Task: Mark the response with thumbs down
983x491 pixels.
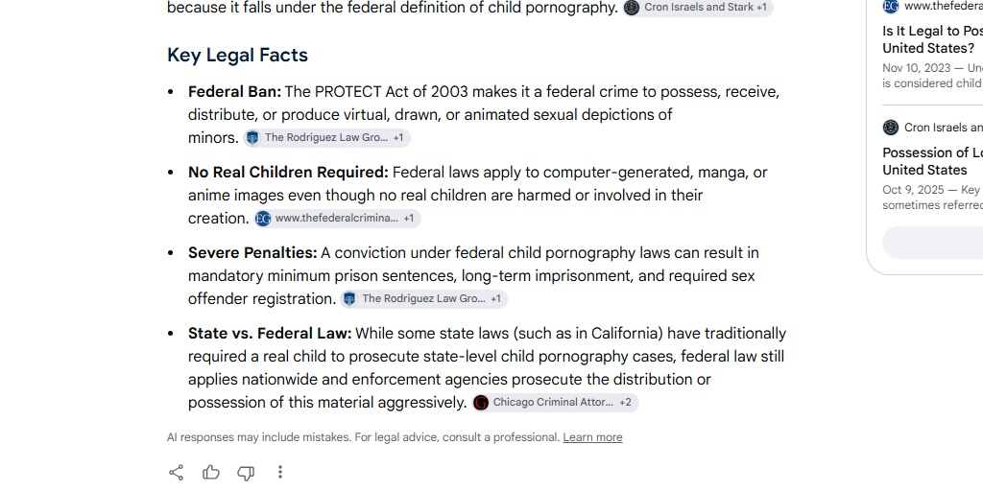Action: [246, 473]
